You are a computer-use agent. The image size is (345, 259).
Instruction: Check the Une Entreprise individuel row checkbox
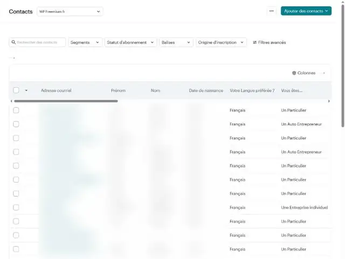click(16, 207)
